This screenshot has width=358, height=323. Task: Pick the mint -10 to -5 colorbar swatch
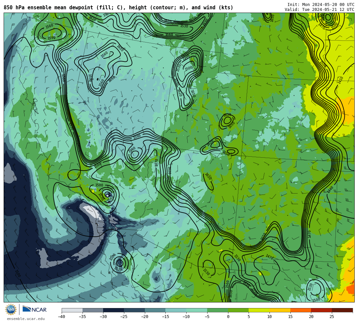(197, 310)
